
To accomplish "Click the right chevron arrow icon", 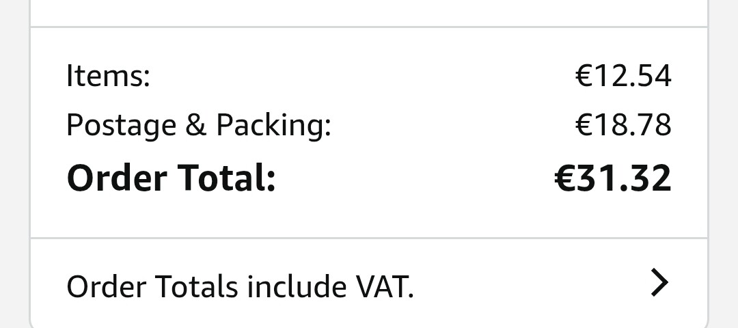I will [x=659, y=282].
